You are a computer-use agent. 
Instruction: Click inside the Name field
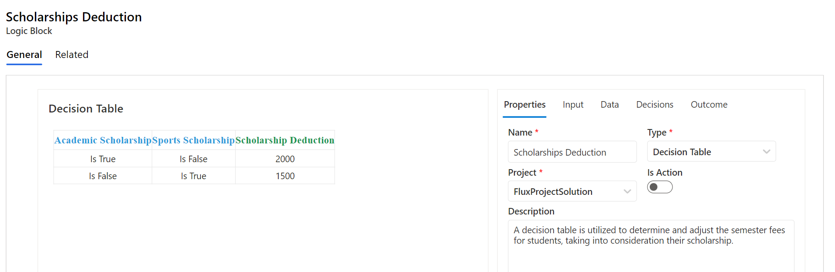point(572,152)
